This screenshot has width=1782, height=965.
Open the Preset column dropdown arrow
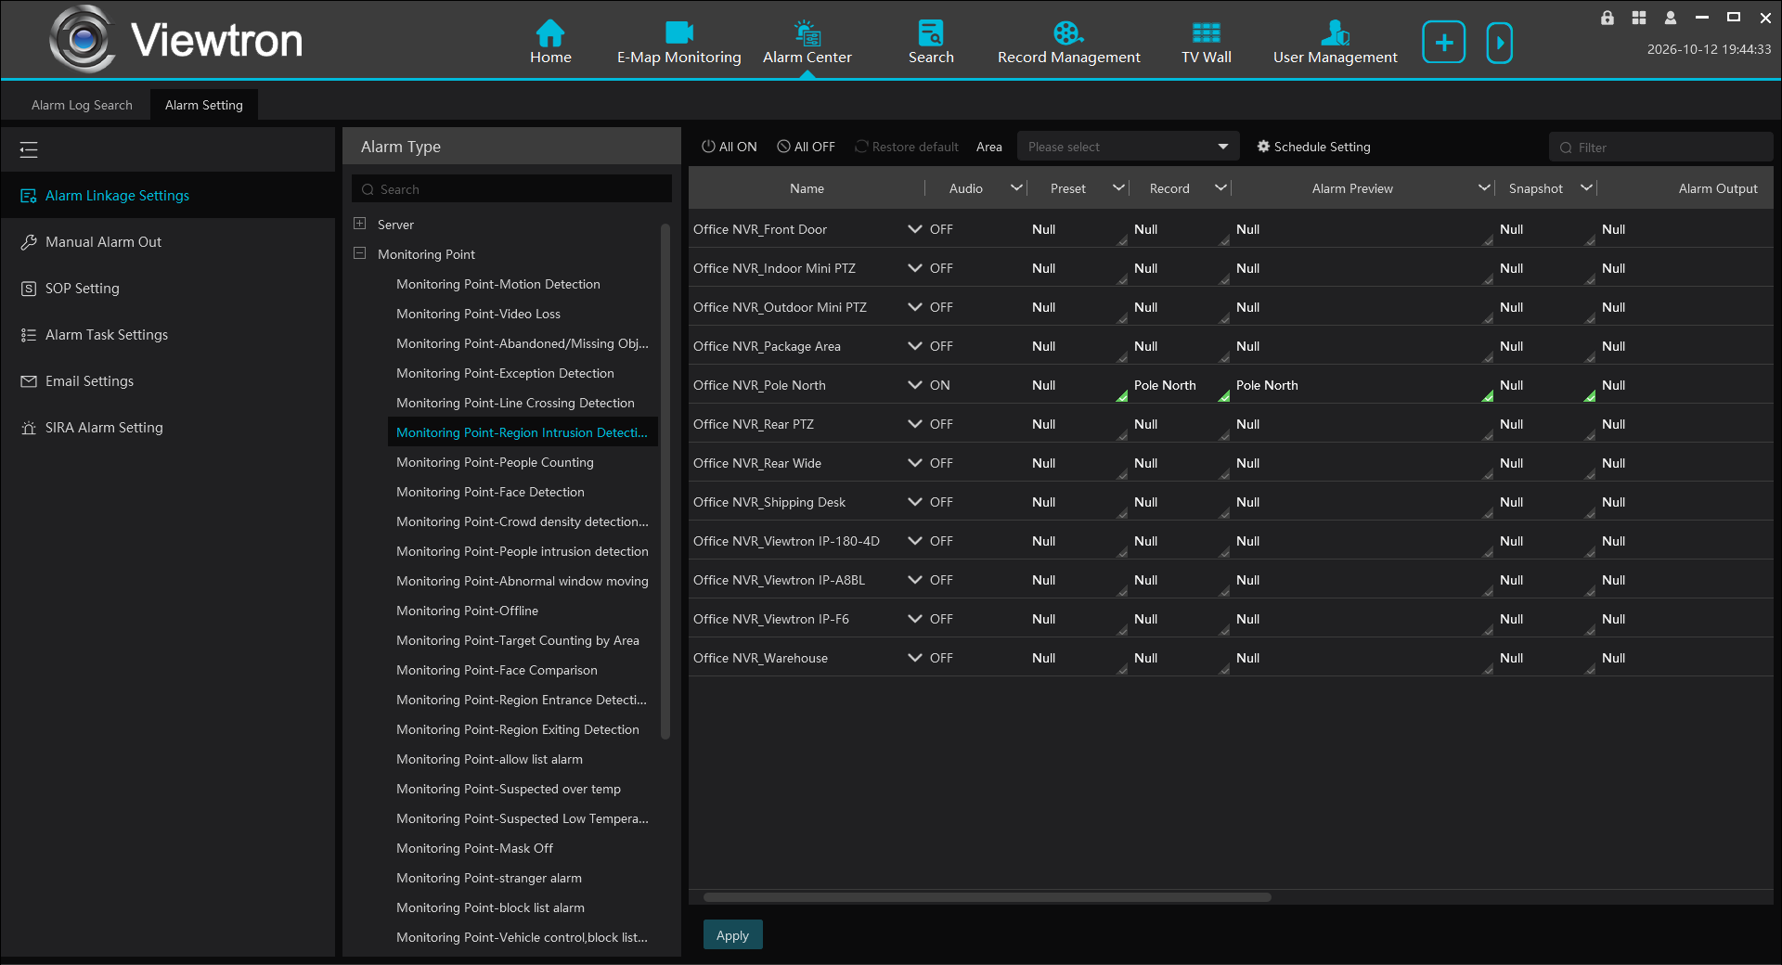[x=1118, y=187]
